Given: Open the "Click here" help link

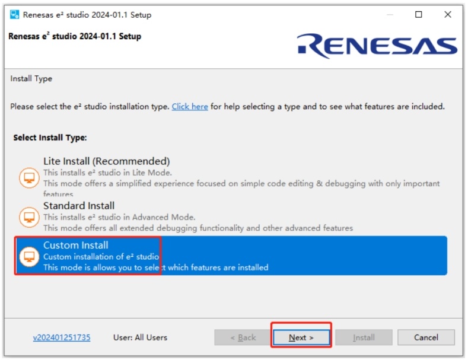Looking at the screenshot, I should tap(190, 107).
